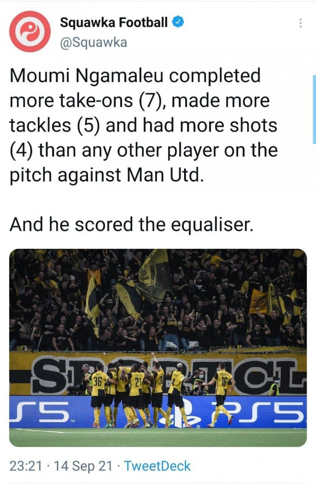Open the @Squawka handle link
316x484 pixels.
(93, 42)
